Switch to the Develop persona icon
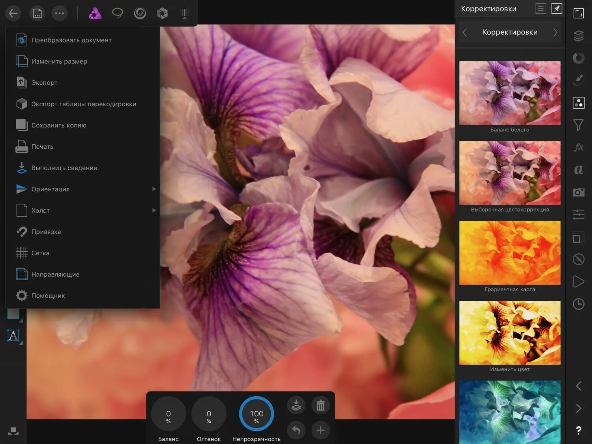 point(162,13)
